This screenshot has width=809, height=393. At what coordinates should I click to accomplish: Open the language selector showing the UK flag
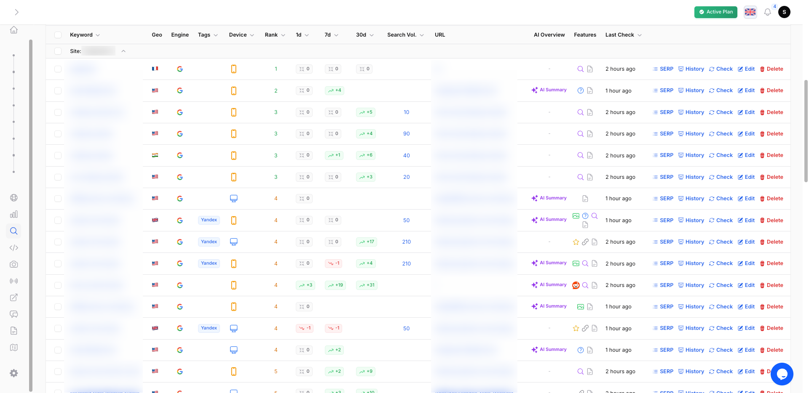[750, 12]
